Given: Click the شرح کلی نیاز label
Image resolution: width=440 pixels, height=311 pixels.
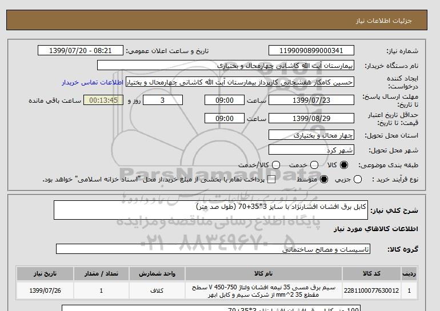Looking at the screenshot, I should [x=394, y=211].
